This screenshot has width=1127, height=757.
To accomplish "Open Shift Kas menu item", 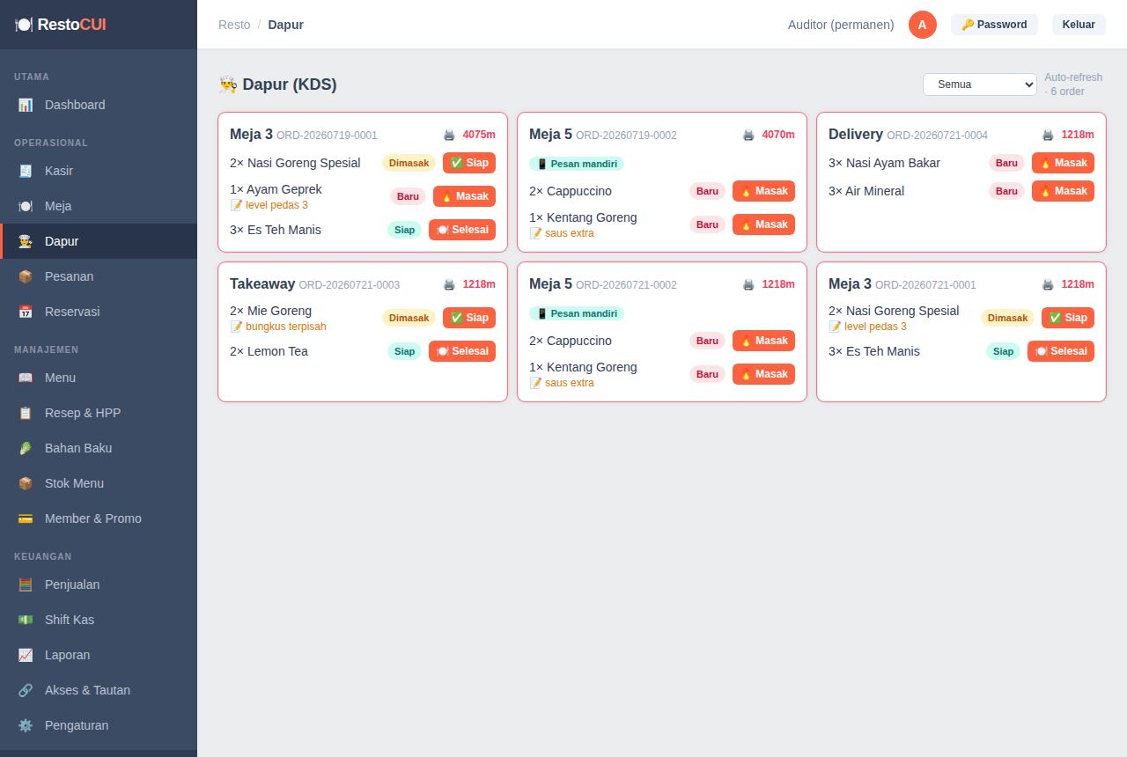I will pyautogui.click(x=99, y=620).
